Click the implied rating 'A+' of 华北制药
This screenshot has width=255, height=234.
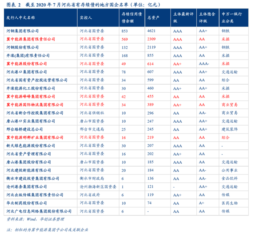pos(201,203)
